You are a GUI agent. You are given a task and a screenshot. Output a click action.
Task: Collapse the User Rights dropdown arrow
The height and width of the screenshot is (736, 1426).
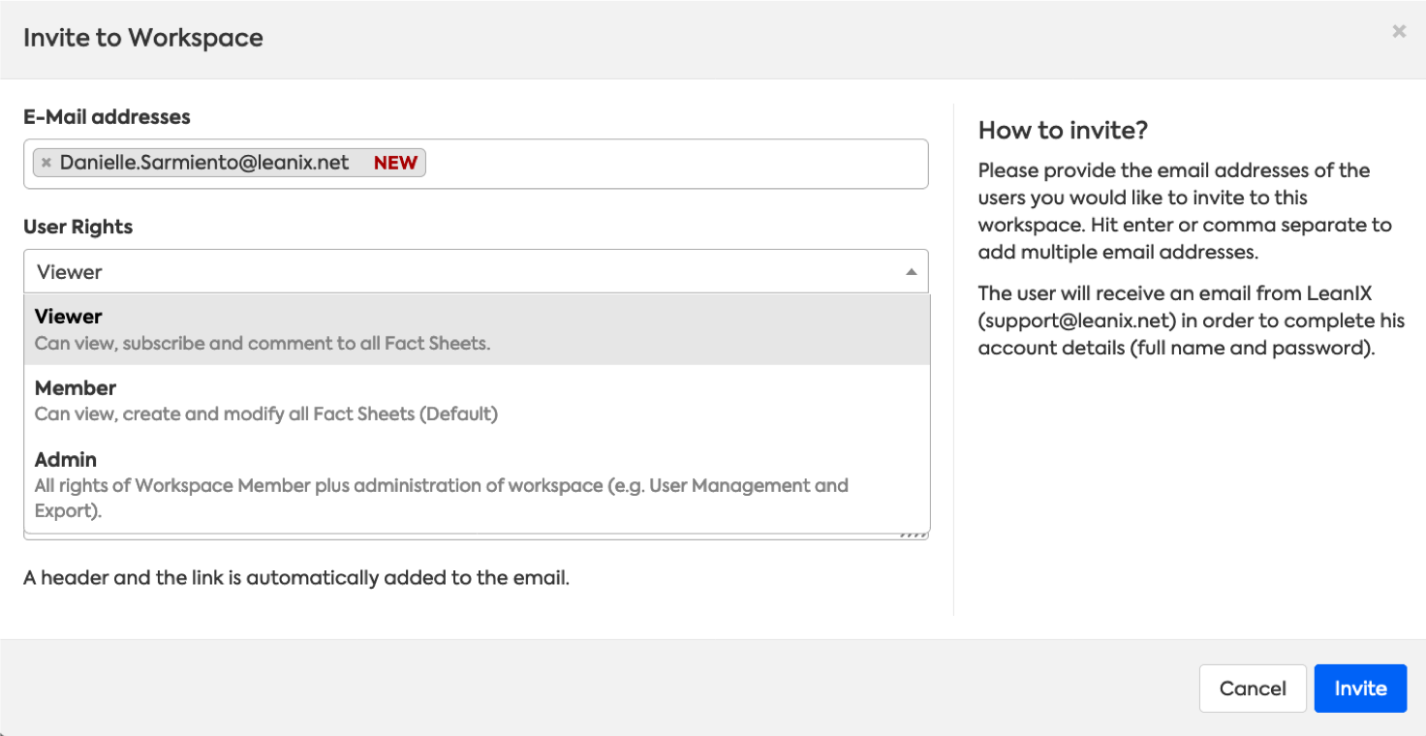[911, 272]
